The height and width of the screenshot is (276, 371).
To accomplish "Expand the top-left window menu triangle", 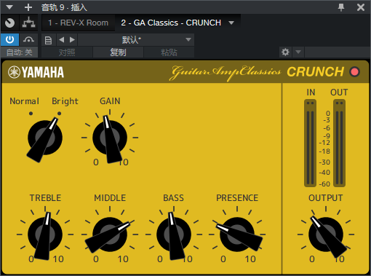I will 9,7.
